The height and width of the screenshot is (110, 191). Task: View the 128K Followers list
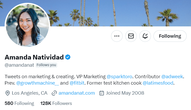tap(56, 103)
